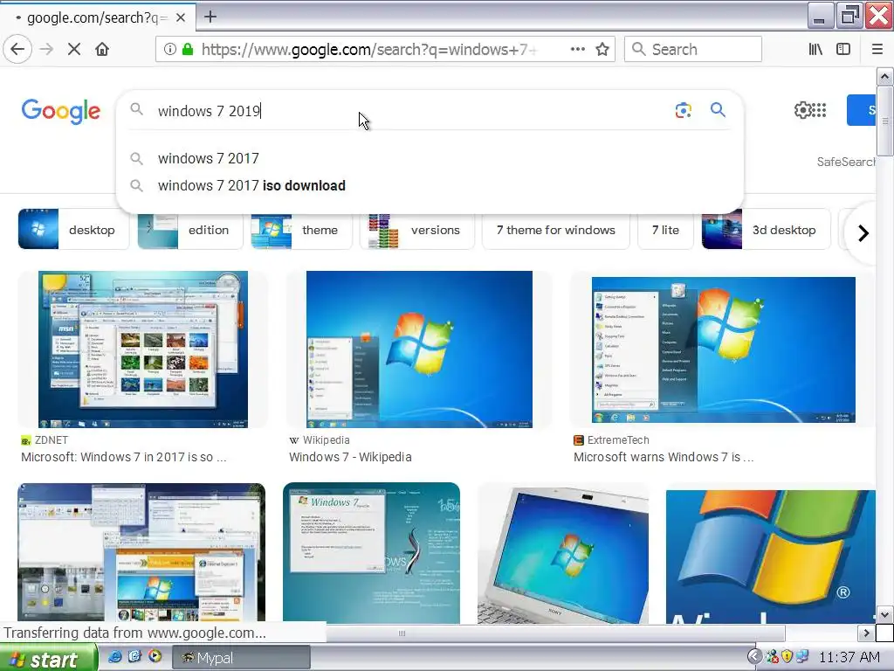
Task: Click the horizontal scrollbar right arrow
Action: click(x=866, y=633)
